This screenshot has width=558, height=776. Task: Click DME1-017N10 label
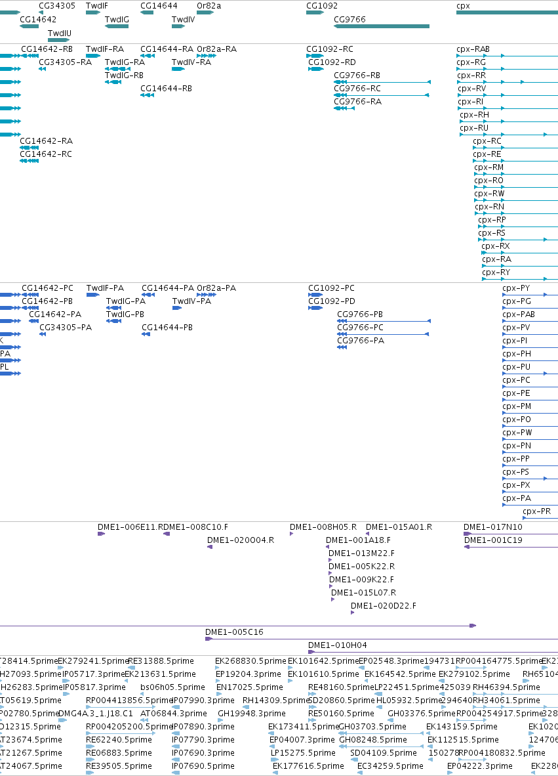tap(493, 527)
